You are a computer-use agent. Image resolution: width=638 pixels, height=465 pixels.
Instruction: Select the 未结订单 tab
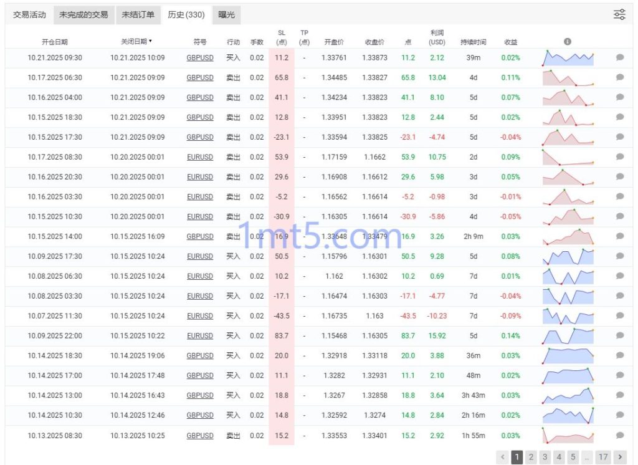(140, 14)
